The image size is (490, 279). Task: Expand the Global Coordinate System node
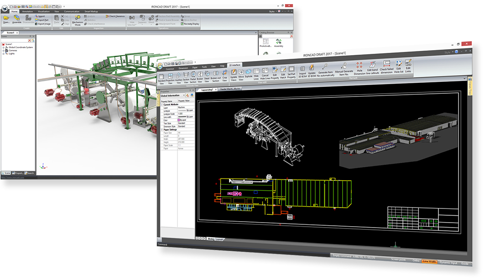click(4, 47)
